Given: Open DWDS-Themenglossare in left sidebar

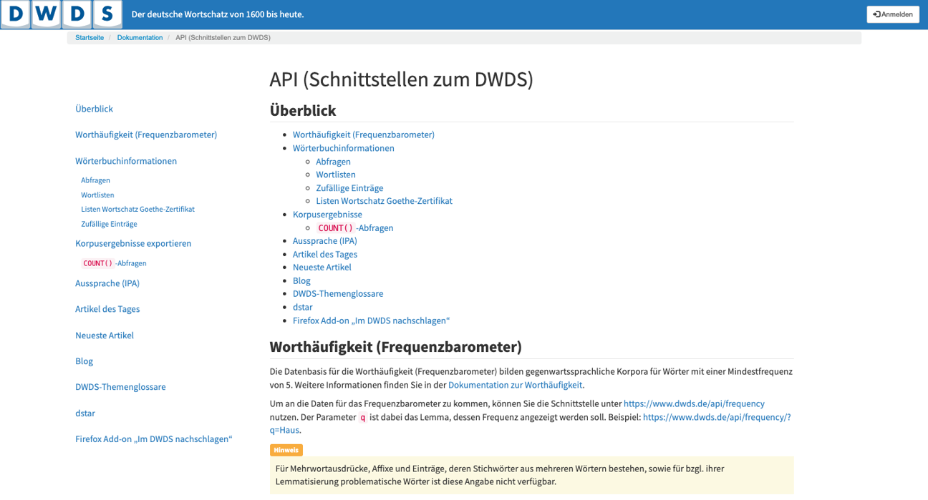Looking at the screenshot, I should [120, 387].
